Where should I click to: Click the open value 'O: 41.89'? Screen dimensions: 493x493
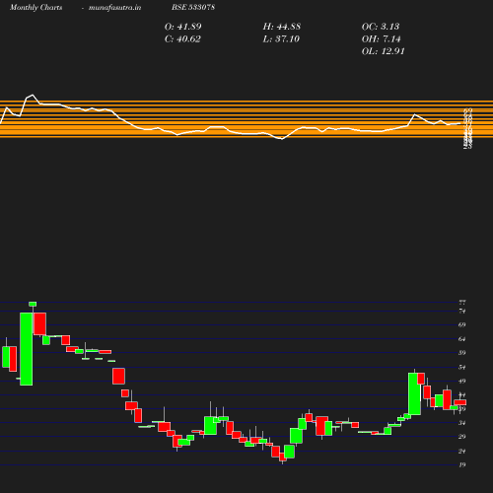point(183,27)
